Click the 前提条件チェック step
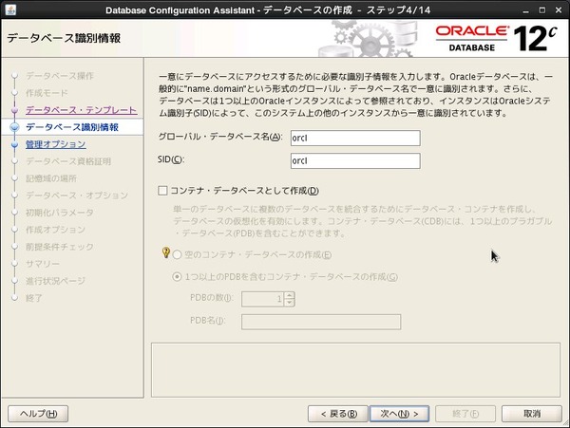This screenshot has height=428, width=570. point(59,247)
